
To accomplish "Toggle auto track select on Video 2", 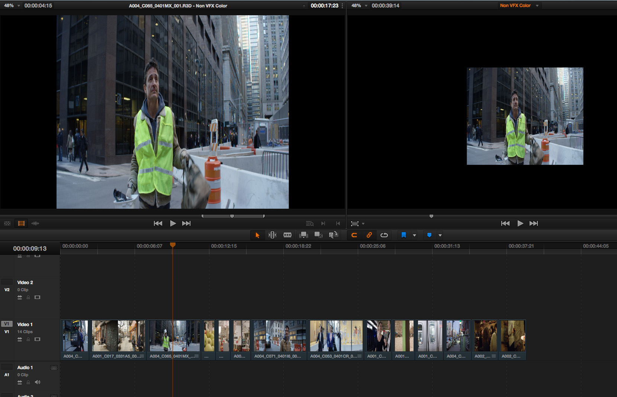I will click(x=20, y=297).
